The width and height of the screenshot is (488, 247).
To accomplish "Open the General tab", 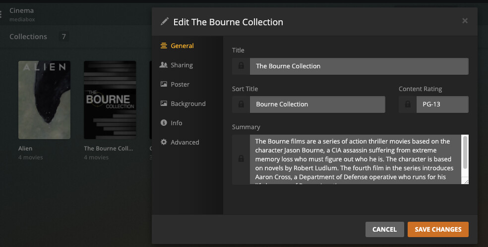I will [x=177, y=46].
